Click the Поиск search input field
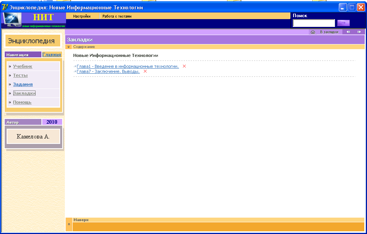Viewport: 367px width, 234px height. [x=314, y=23]
